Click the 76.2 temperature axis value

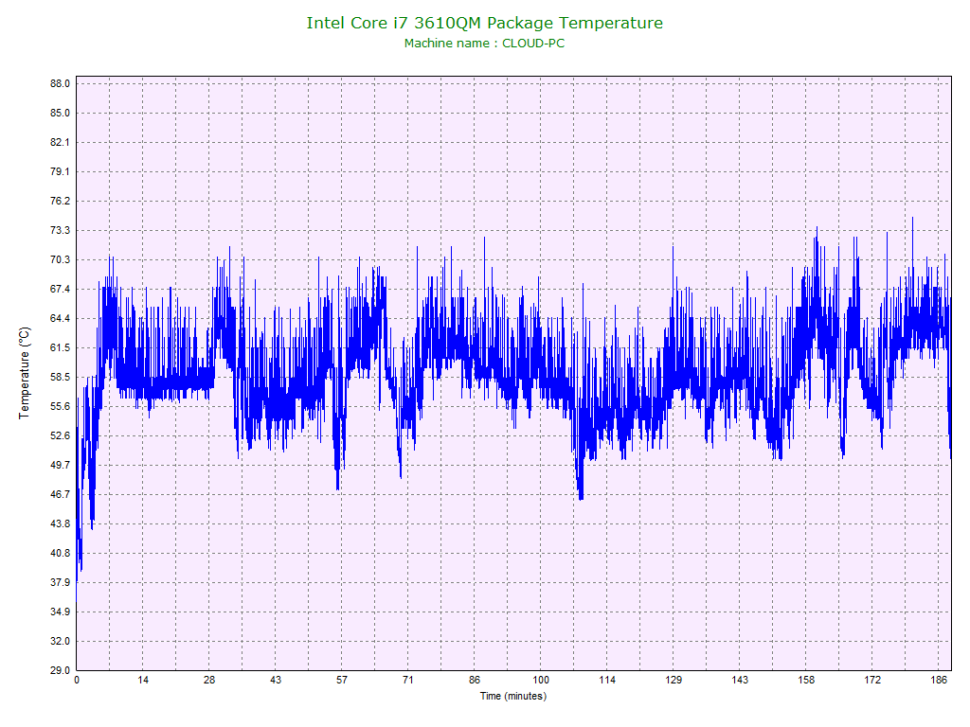pos(60,201)
